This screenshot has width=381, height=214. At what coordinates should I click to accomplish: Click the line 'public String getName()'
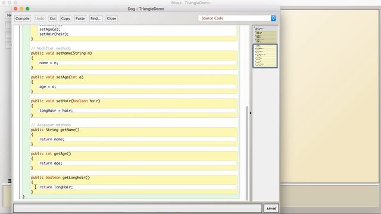(55, 130)
